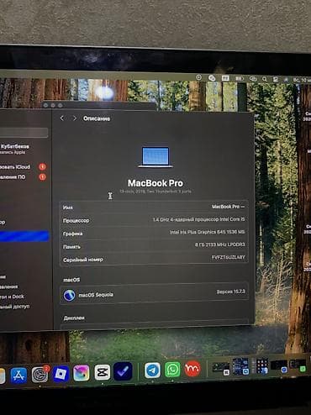Open App Store from the Dock
The width and height of the screenshot is (311, 415).
tap(18, 375)
